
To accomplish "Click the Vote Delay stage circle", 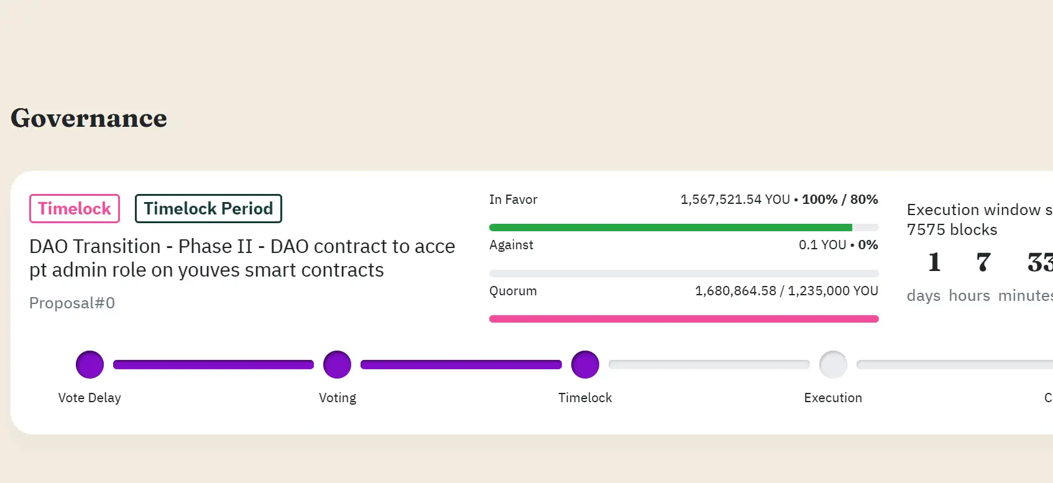I will pyautogui.click(x=90, y=365).
